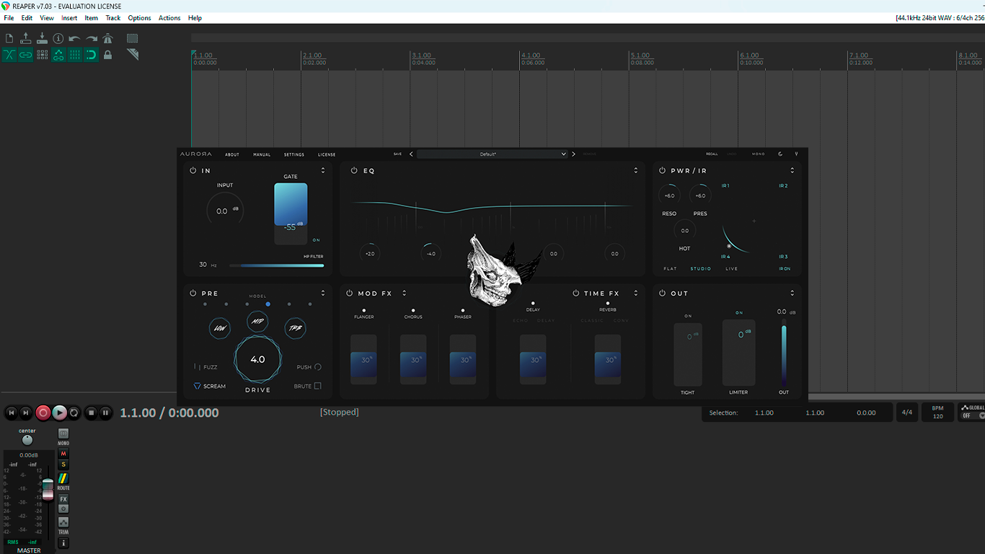The height and width of the screenshot is (554, 985).
Task: Click Recall in Aurora plugin header
Action: (712, 154)
